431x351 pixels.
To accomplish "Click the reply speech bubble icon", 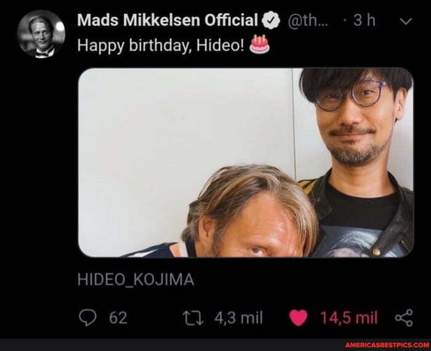I will [x=87, y=318].
